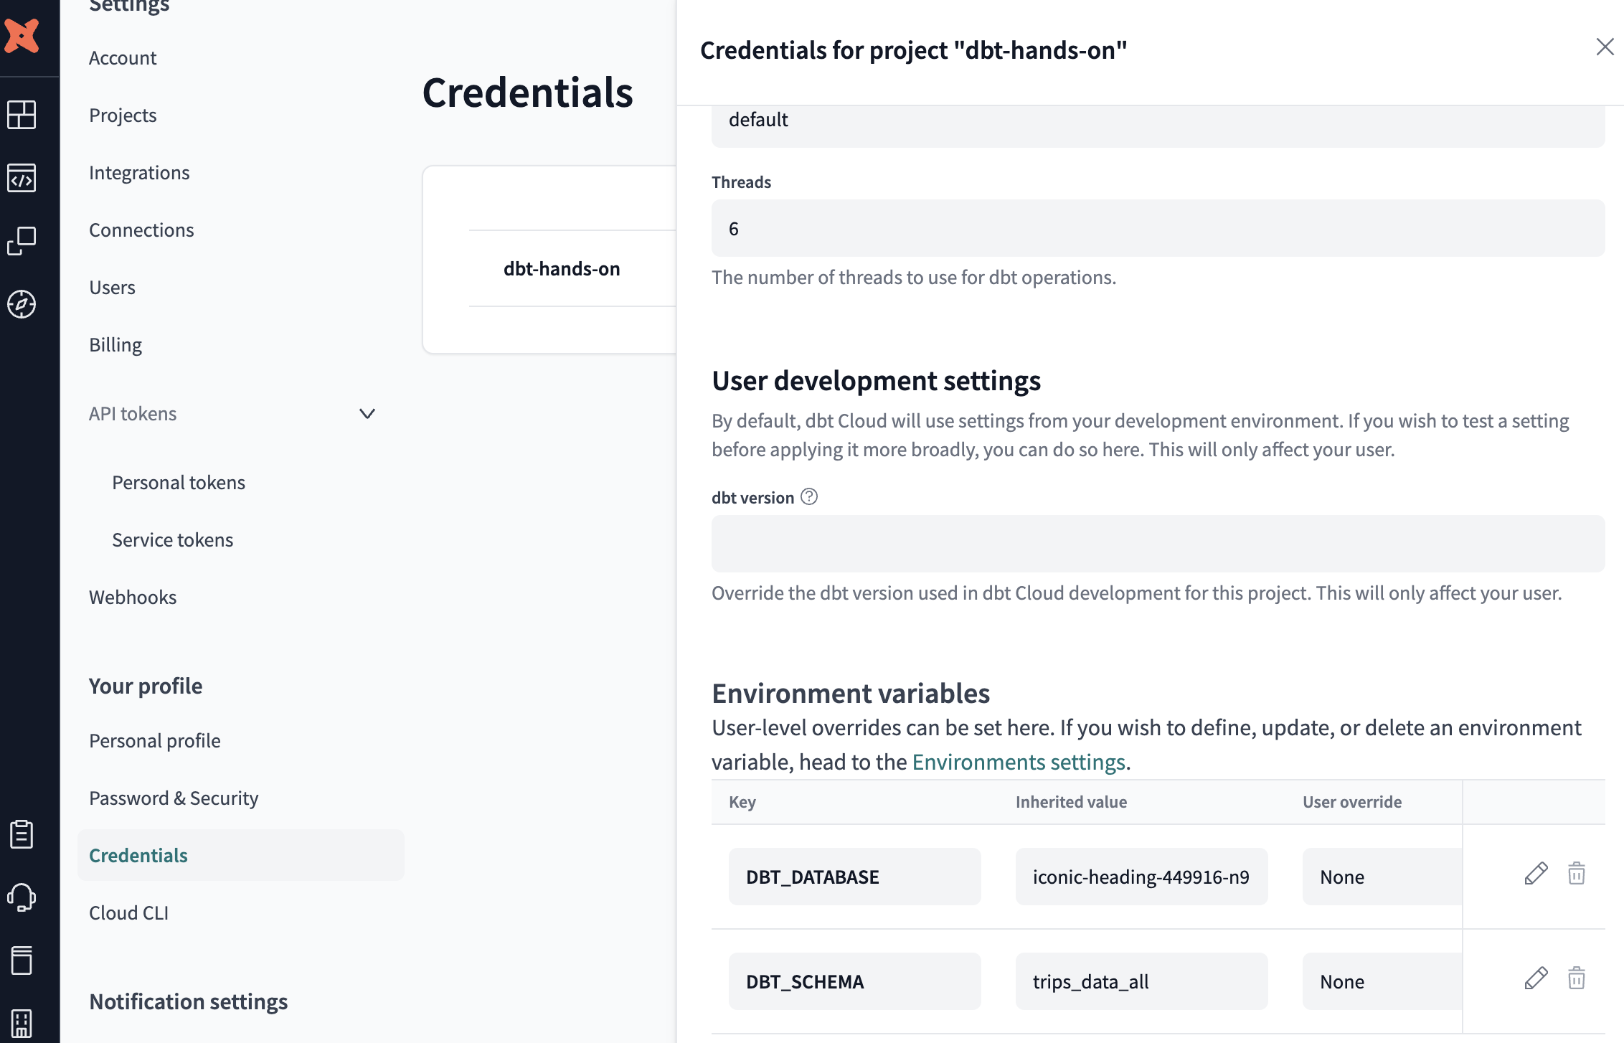Click the iconic-heading-449916-n9 inherited value
This screenshot has height=1043, width=1624.
coord(1142,877)
